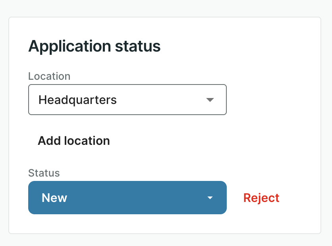Click the Location field label
Viewport: 332px width, 246px height.
(x=49, y=76)
